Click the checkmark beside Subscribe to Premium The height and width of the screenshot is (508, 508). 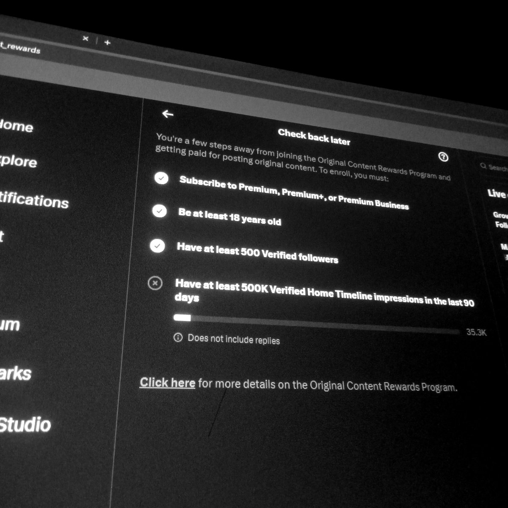click(161, 178)
